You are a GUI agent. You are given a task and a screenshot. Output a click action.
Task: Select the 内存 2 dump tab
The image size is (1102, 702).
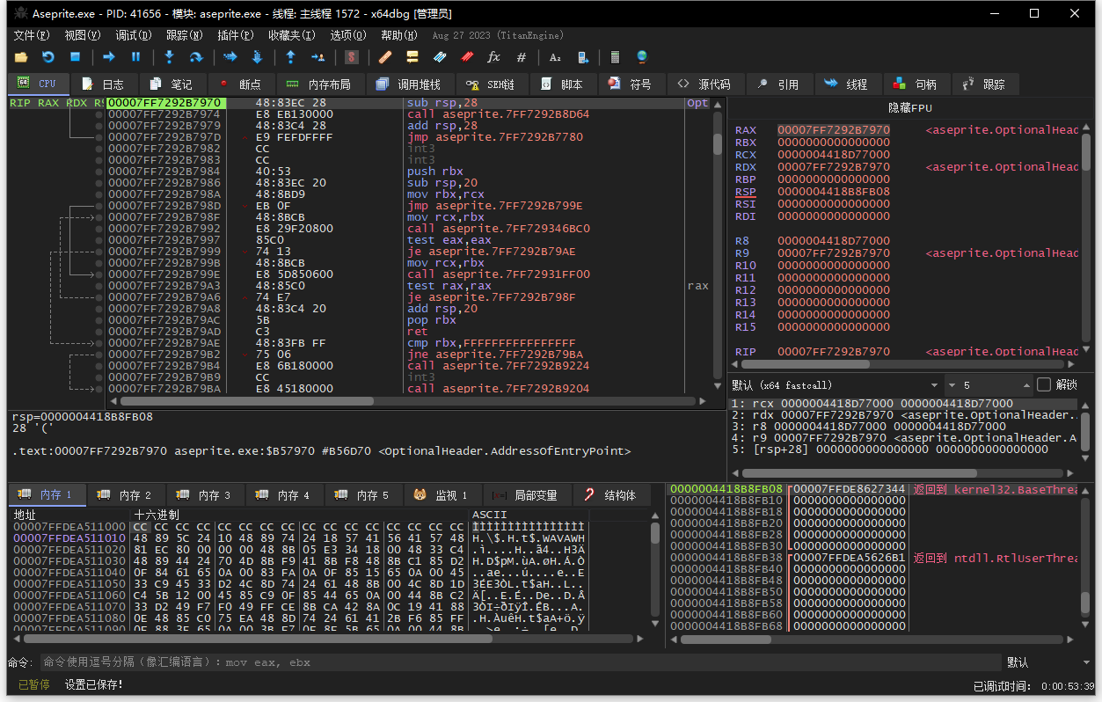coord(125,495)
